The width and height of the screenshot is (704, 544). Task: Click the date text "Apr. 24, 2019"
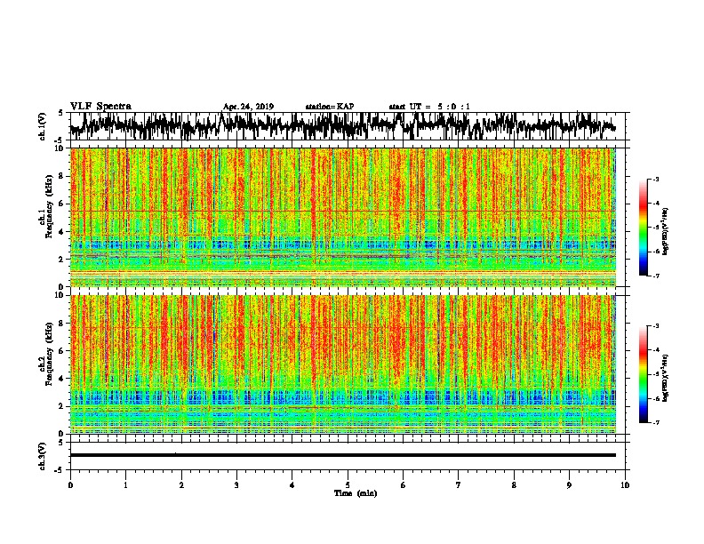[x=248, y=107]
